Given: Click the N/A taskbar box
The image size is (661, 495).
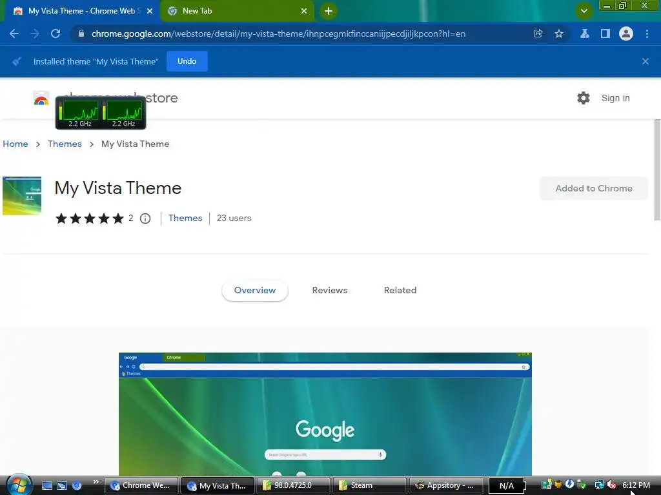Looking at the screenshot, I should point(507,486).
